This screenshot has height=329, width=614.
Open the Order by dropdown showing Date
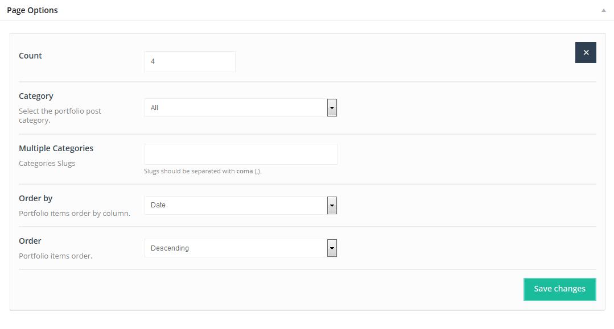tap(236, 205)
